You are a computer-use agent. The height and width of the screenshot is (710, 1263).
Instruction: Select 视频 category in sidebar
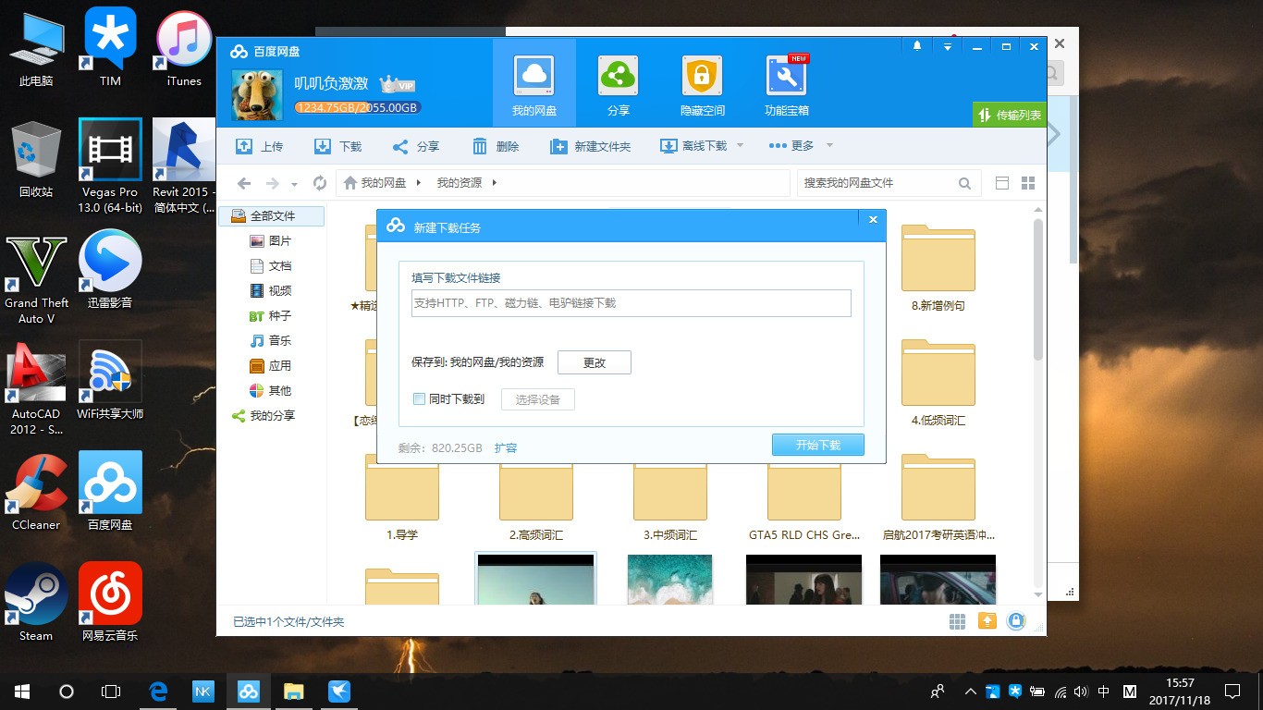pyautogui.click(x=272, y=291)
